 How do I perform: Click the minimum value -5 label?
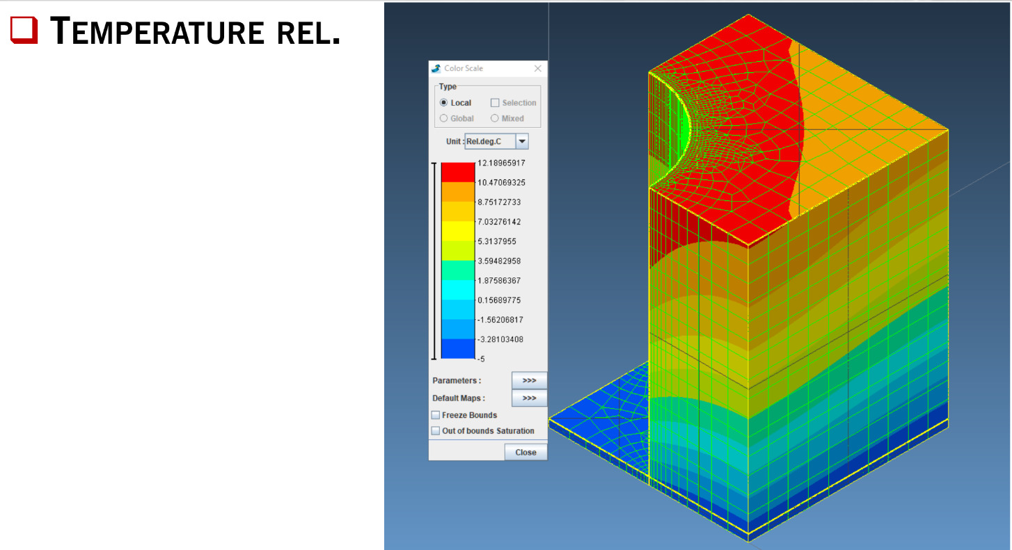coord(481,359)
